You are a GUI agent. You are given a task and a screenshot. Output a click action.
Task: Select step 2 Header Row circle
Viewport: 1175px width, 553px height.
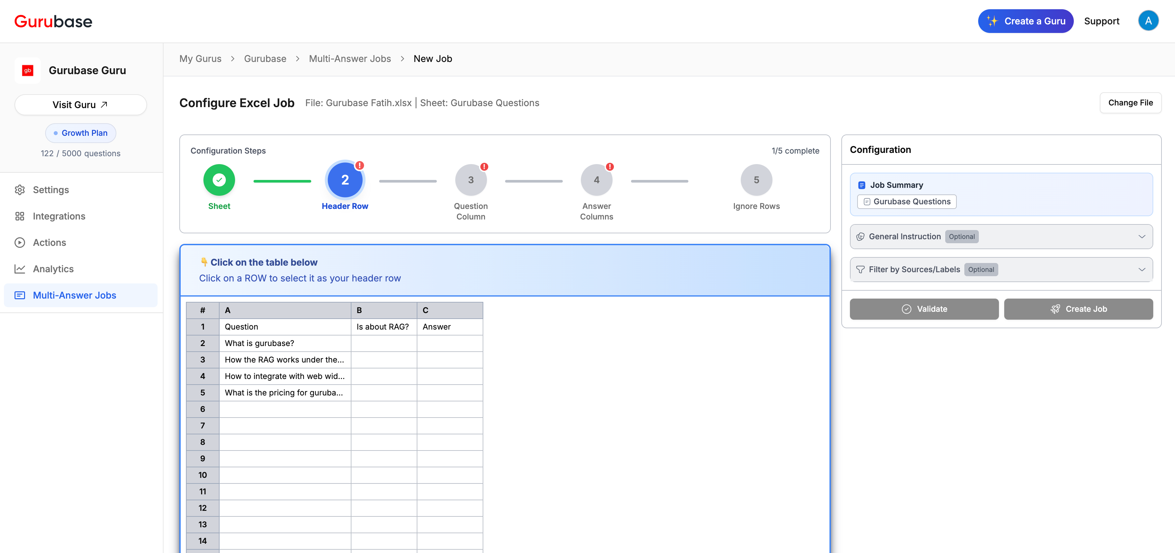[345, 180]
